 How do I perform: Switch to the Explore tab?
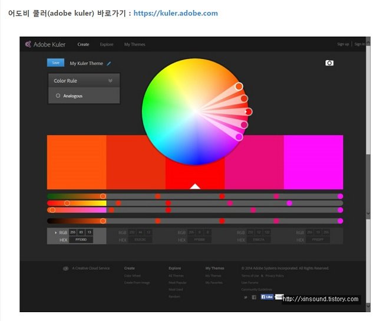point(107,44)
